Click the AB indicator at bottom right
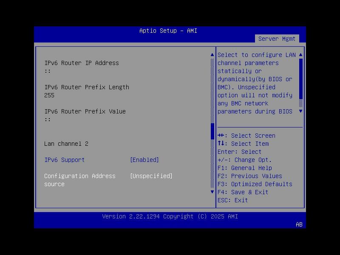 [298, 225]
